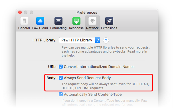Open the HTTP Library dropdown
This screenshot has height=108, width=174.
click(x=80, y=40)
